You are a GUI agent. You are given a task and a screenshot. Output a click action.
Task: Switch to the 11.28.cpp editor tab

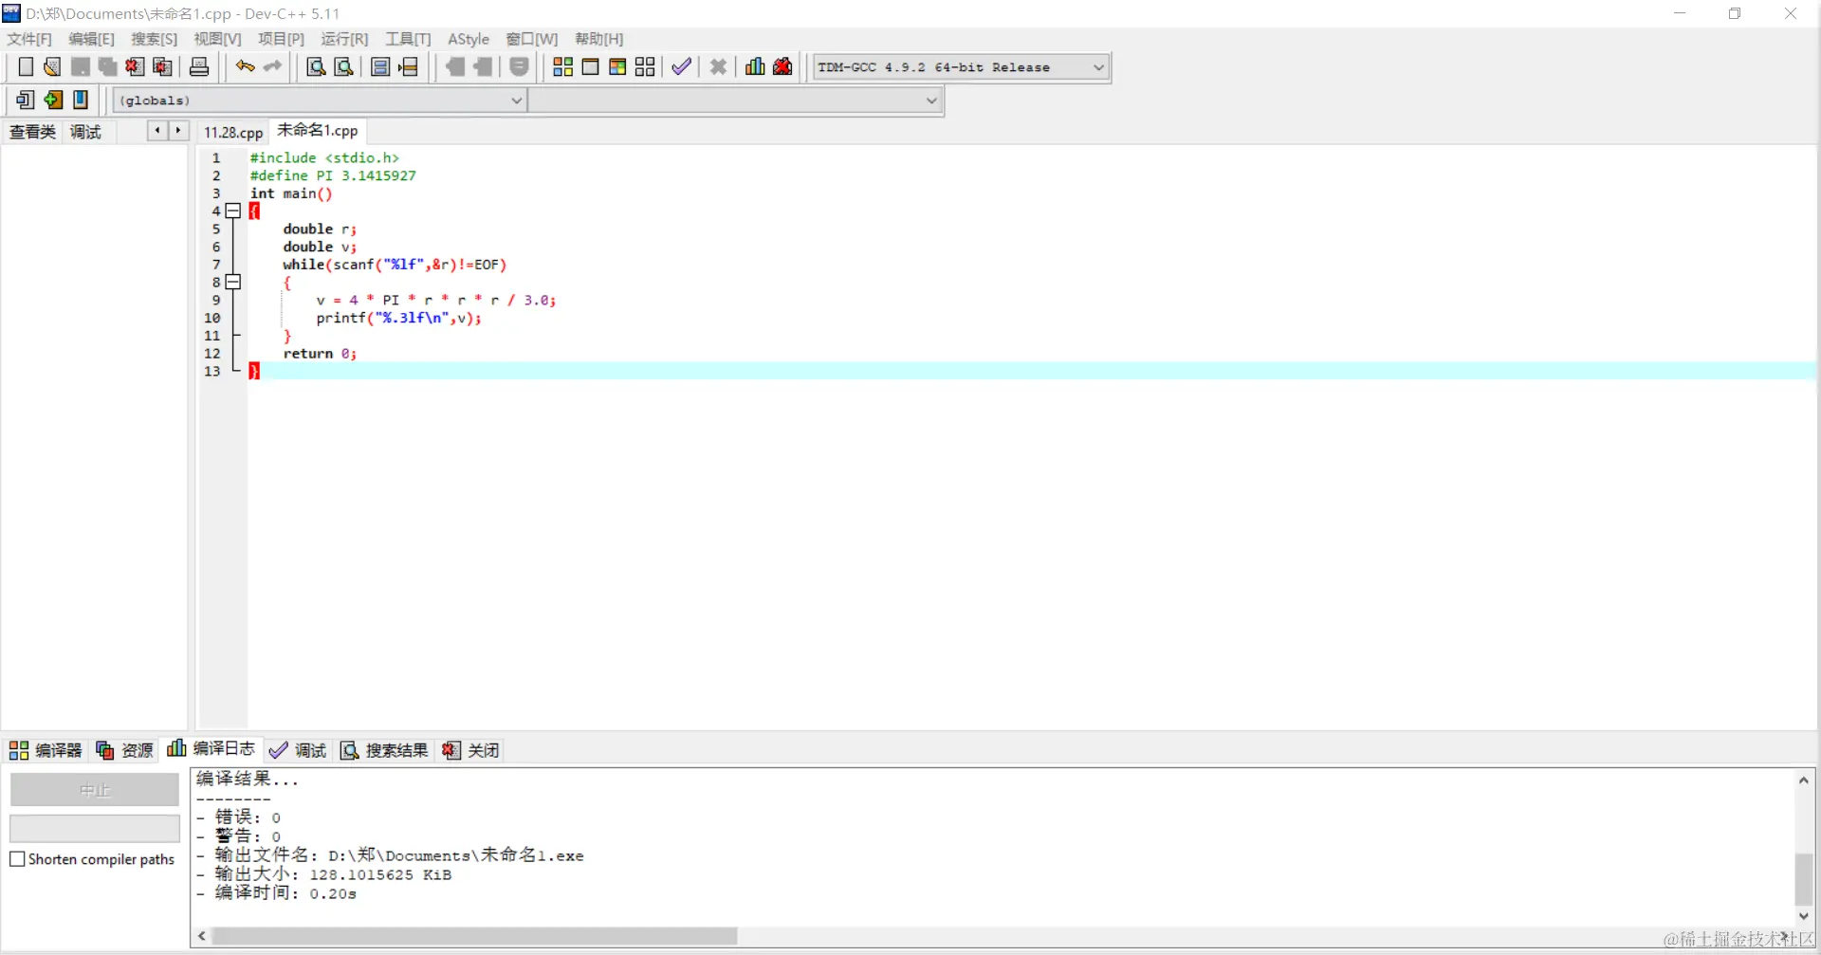(233, 132)
